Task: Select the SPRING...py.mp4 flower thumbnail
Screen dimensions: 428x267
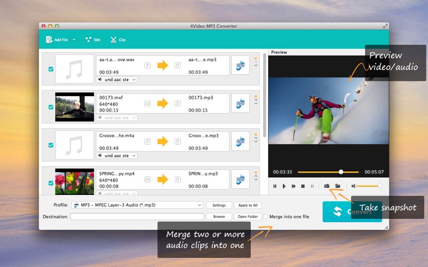Action: coord(74,182)
